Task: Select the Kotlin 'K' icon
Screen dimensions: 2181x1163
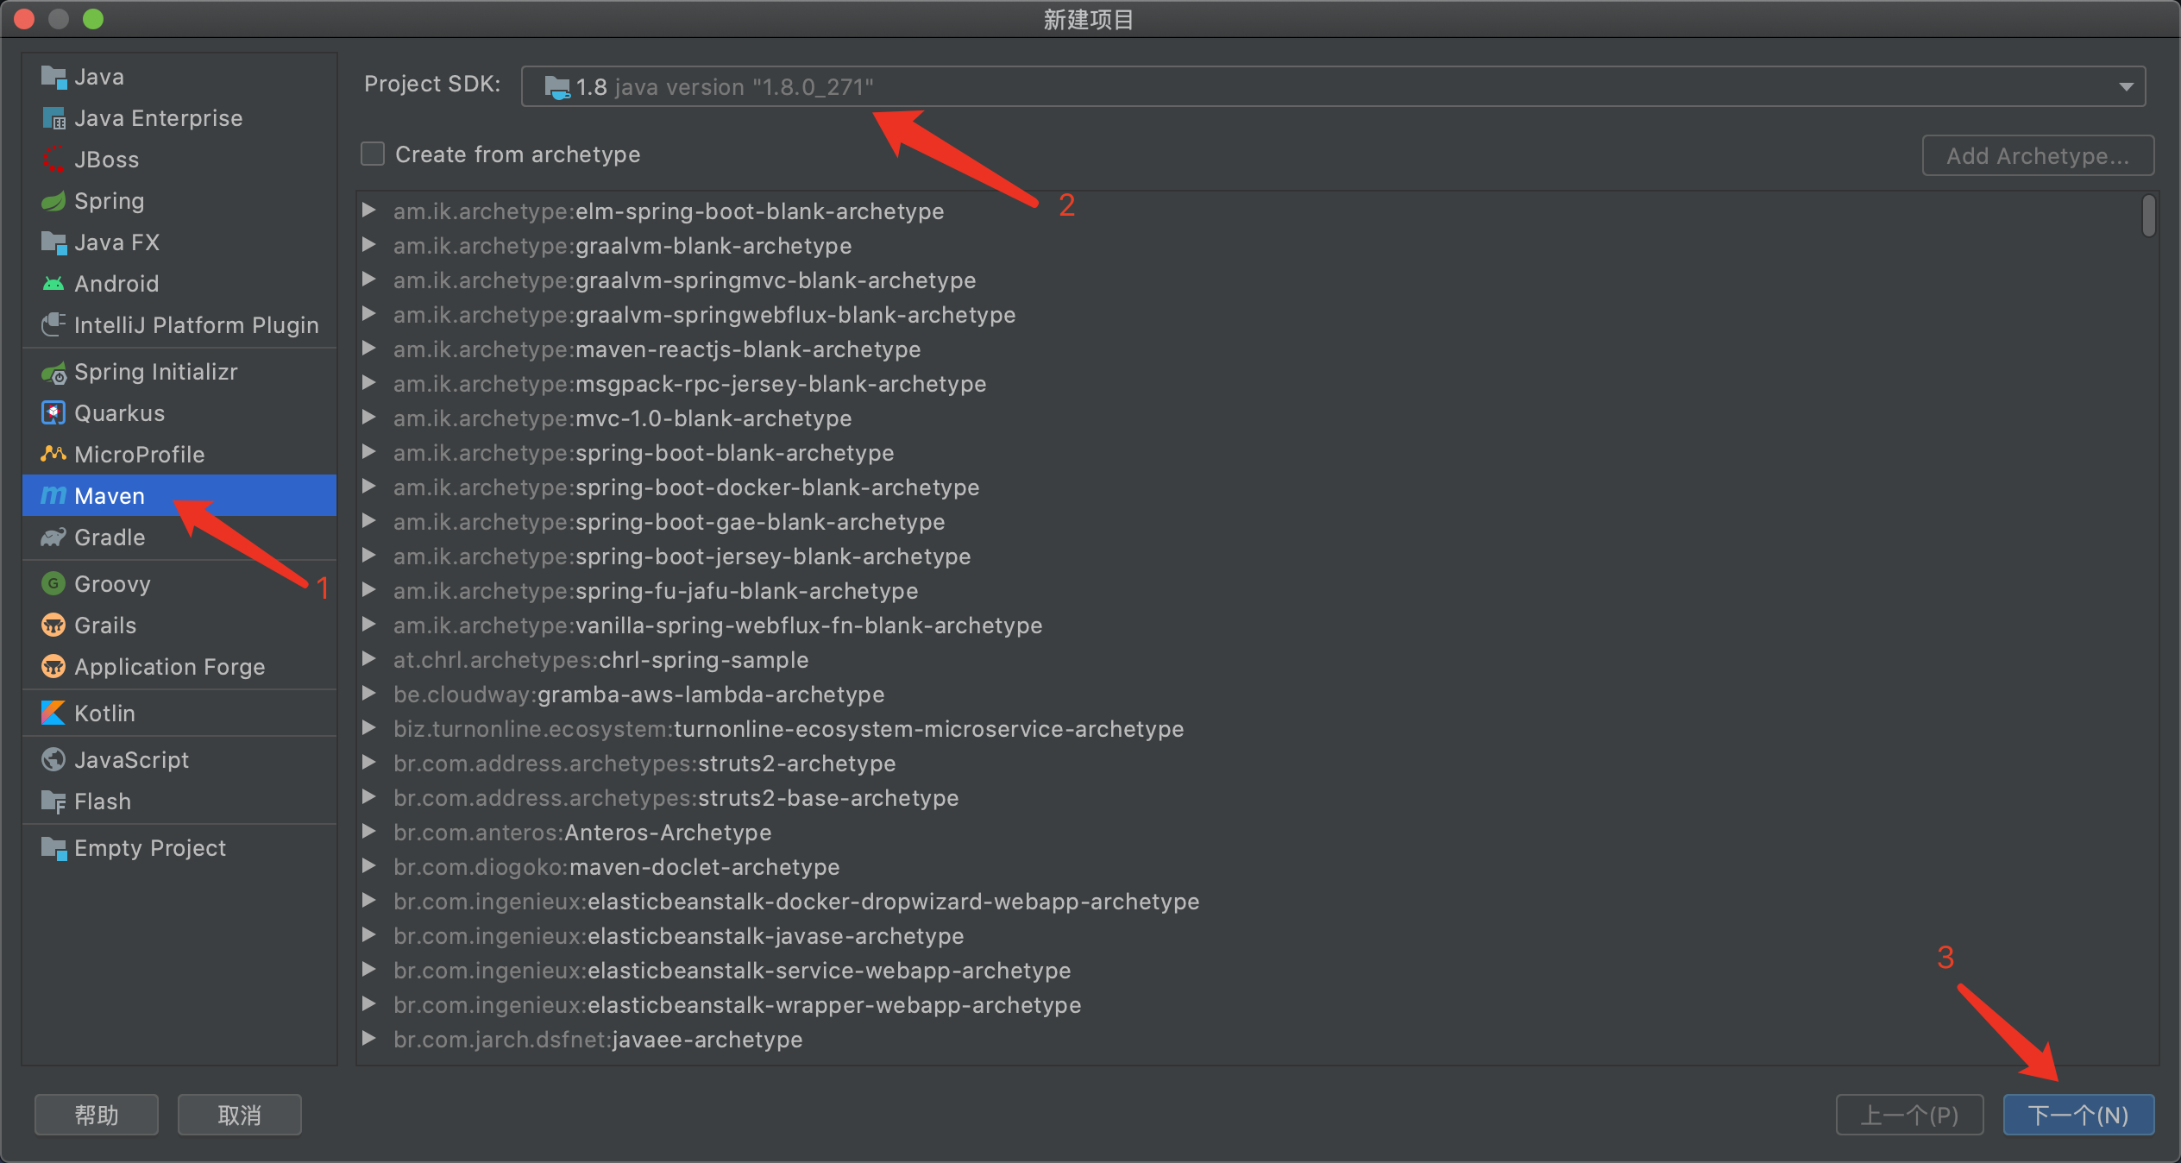Action: point(53,714)
